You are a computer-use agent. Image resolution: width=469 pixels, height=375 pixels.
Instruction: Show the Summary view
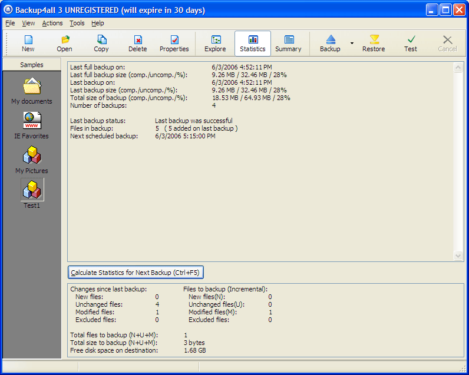point(288,44)
